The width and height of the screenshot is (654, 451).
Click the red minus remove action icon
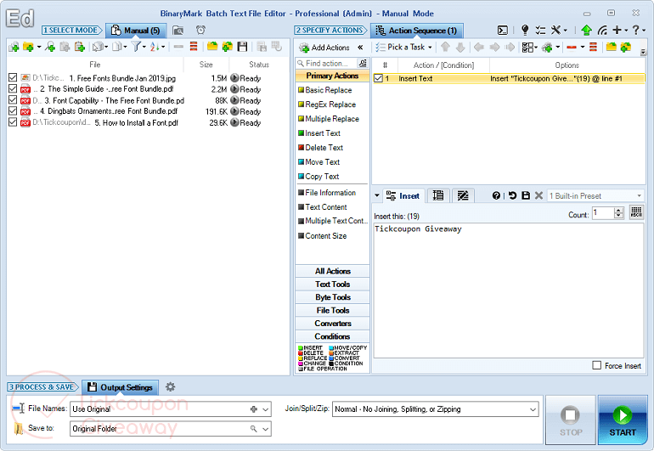pos(572,48)
